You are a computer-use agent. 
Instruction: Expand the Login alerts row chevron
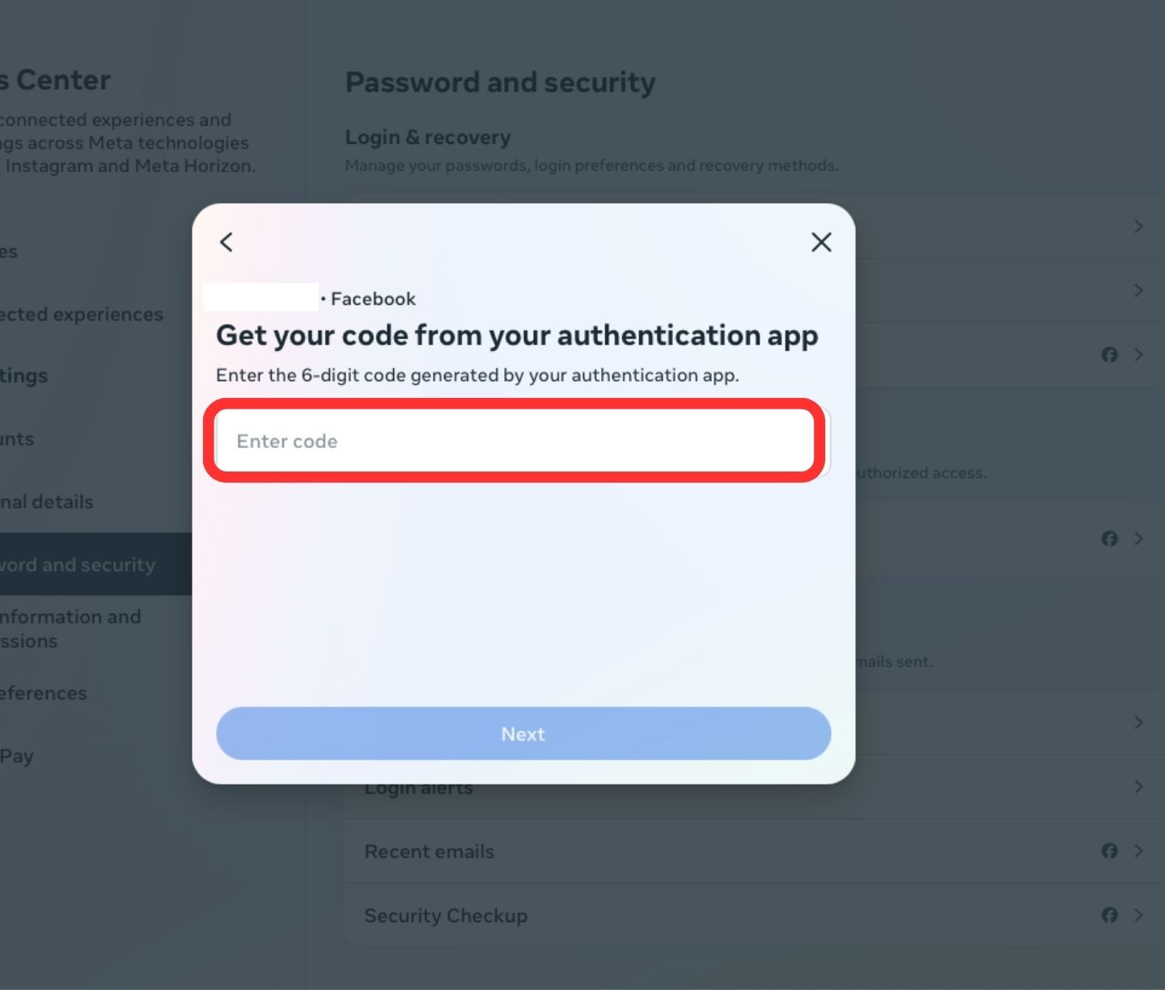pos(1138,787)
